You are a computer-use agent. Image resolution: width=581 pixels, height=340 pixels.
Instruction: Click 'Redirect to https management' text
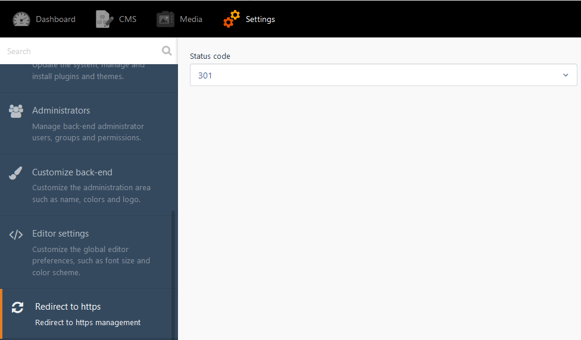coord(88,323)
